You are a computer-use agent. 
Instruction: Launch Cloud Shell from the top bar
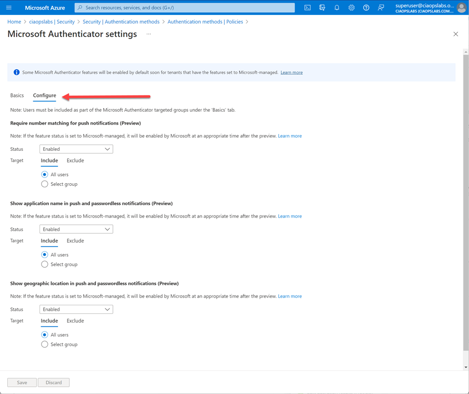pyautogui.click(x=307, y=8)
